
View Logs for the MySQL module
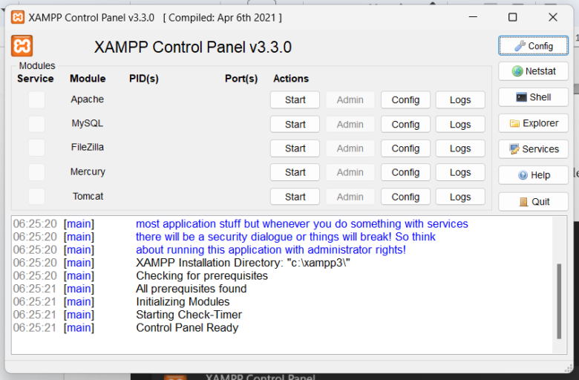click(x=460, y=125)
